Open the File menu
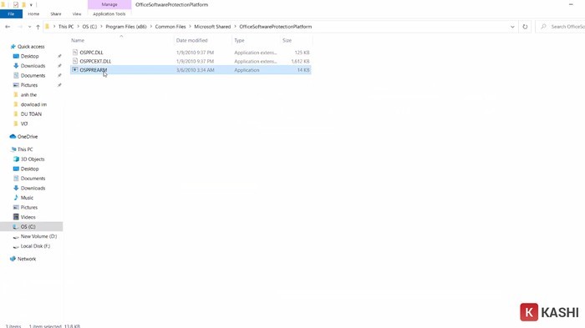Image resolution: width=585 pixels, height=328 pixels. (x=11, y=14)
